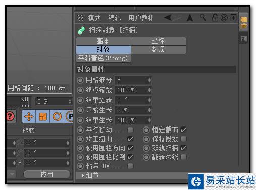
Task: Click the 网格细分 value field
Action: coord(133,80)
